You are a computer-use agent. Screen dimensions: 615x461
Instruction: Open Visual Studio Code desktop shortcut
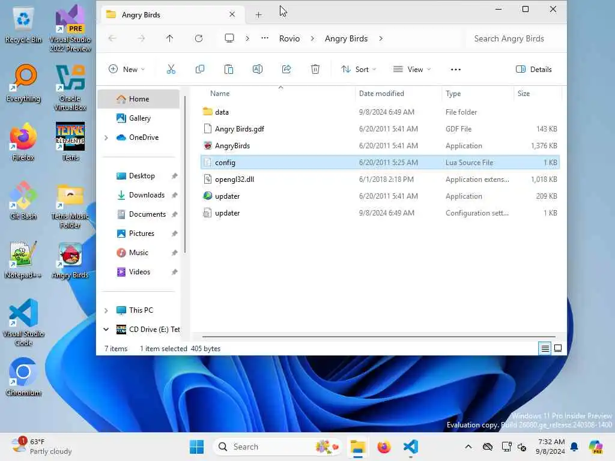point(23,322)
